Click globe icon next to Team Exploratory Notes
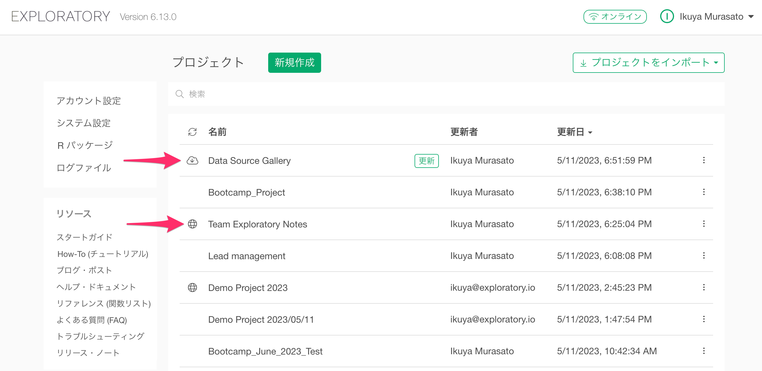Viewport: 762px width, 371px height. pos(192,224)
